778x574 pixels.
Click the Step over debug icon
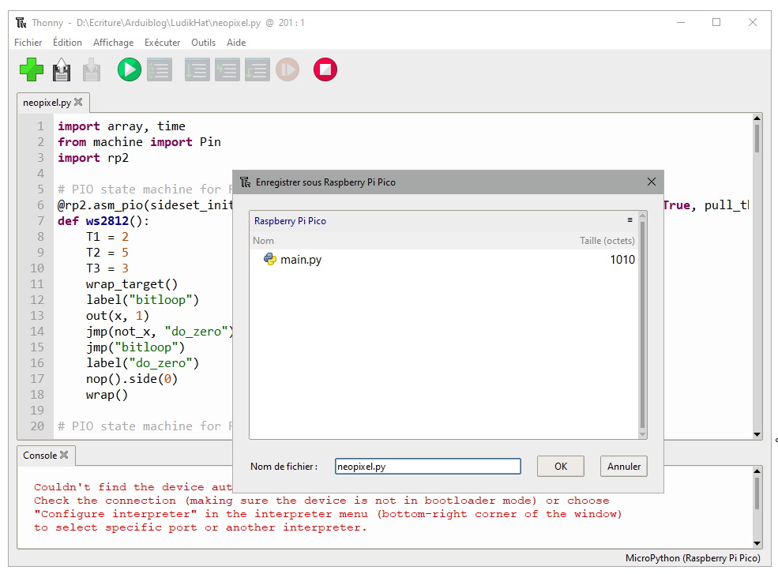[x=197, y=70]
